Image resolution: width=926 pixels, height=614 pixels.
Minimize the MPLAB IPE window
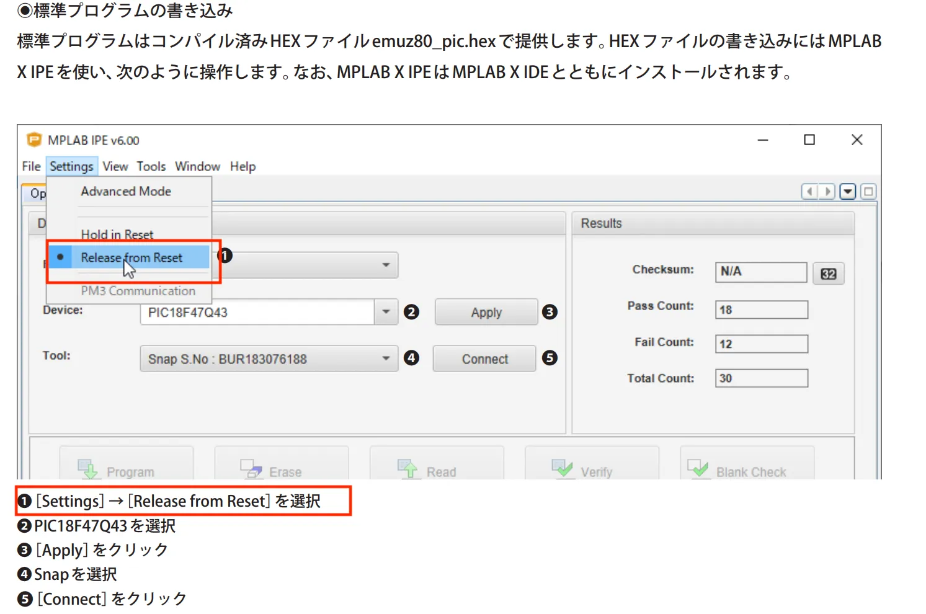click(763, 140)
